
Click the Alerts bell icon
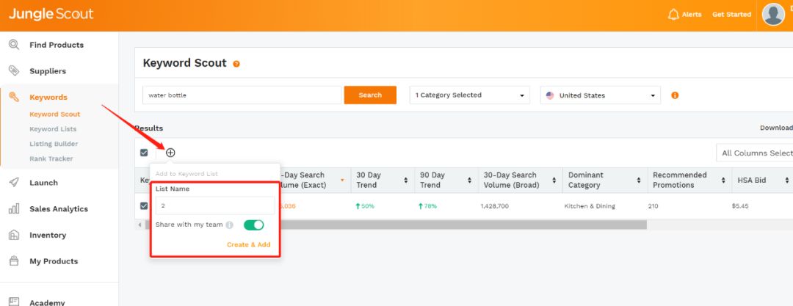point(673,15)
